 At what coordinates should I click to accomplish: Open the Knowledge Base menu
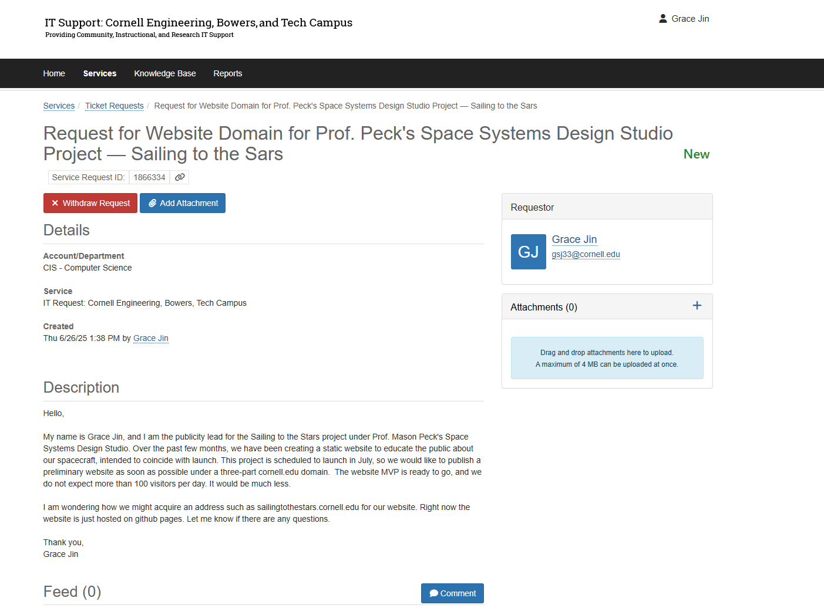click(165, 73)
